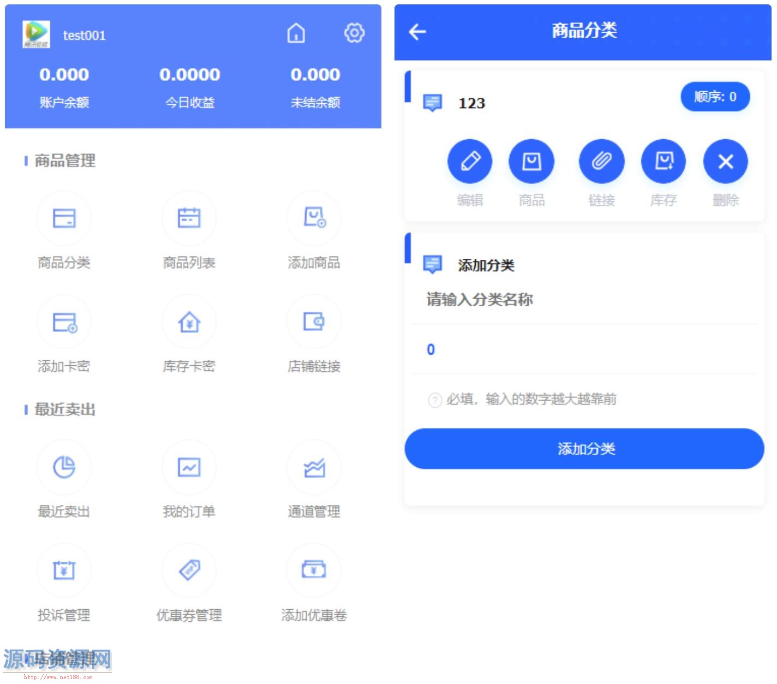Image resolution: width=777 pixels, height=684 pixels.
Task: Click the 必填，输入的数字越大越靠前 hint text
Action: [531, 400]
